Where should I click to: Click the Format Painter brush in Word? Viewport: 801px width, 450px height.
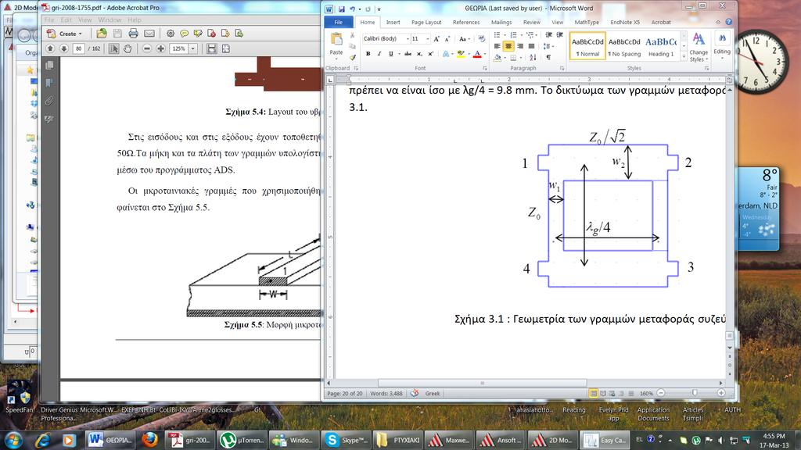point(353,58)
